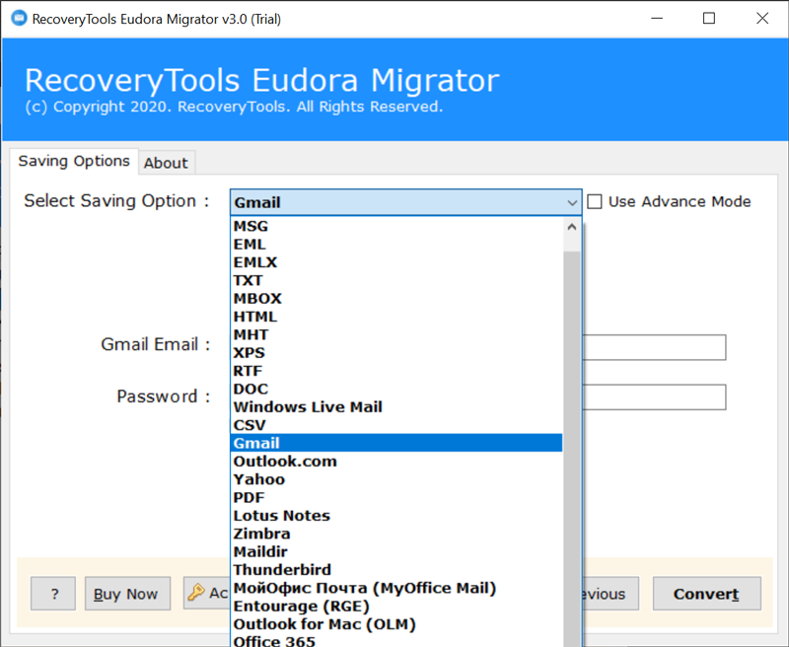Choose XPS in the list
789x647 pixels.
point(396,353)
